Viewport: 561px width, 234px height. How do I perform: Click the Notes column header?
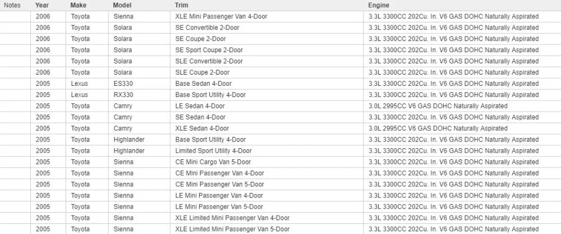[12, 6]
